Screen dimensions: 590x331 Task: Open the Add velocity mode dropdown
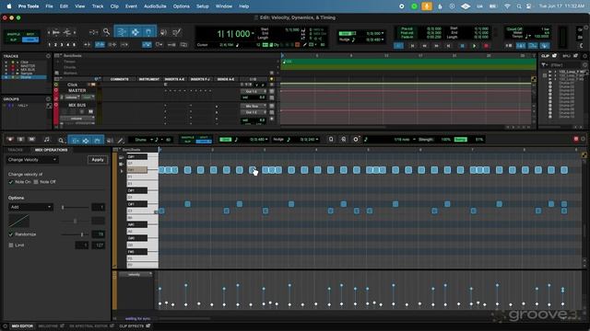click(30, 207)
